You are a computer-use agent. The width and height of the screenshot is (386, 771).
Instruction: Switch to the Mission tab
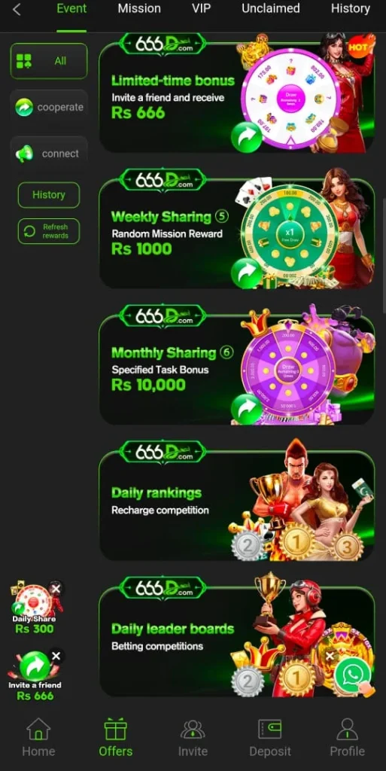pyautogui.click(x=139, y=8)
